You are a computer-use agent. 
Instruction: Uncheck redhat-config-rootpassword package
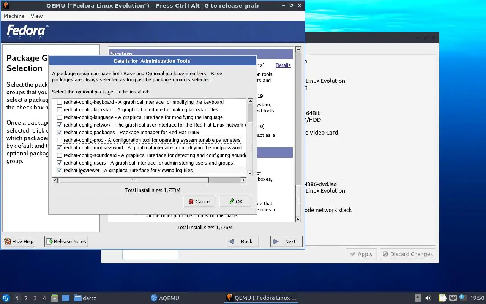[59, 147]
